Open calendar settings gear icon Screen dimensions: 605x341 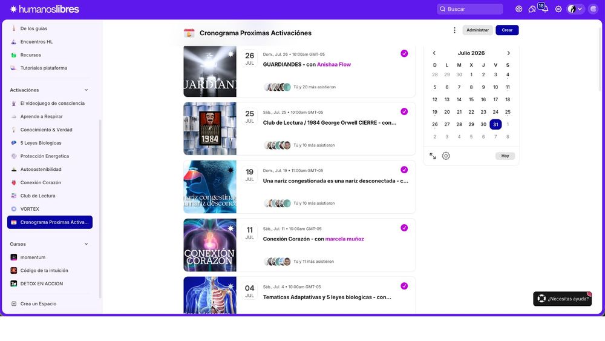pyautogui.click(x=446, y=156)
